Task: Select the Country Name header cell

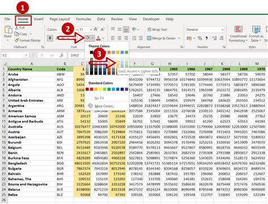Action: (x=32, y=69)
